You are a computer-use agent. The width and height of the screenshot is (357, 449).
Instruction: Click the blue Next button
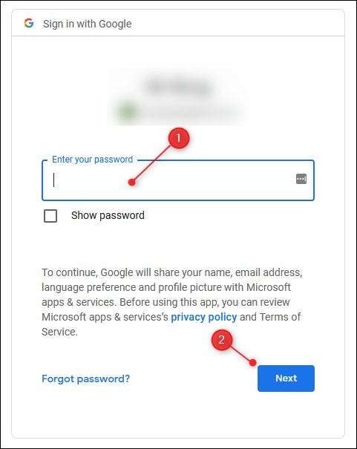click(x=286, y=378)
